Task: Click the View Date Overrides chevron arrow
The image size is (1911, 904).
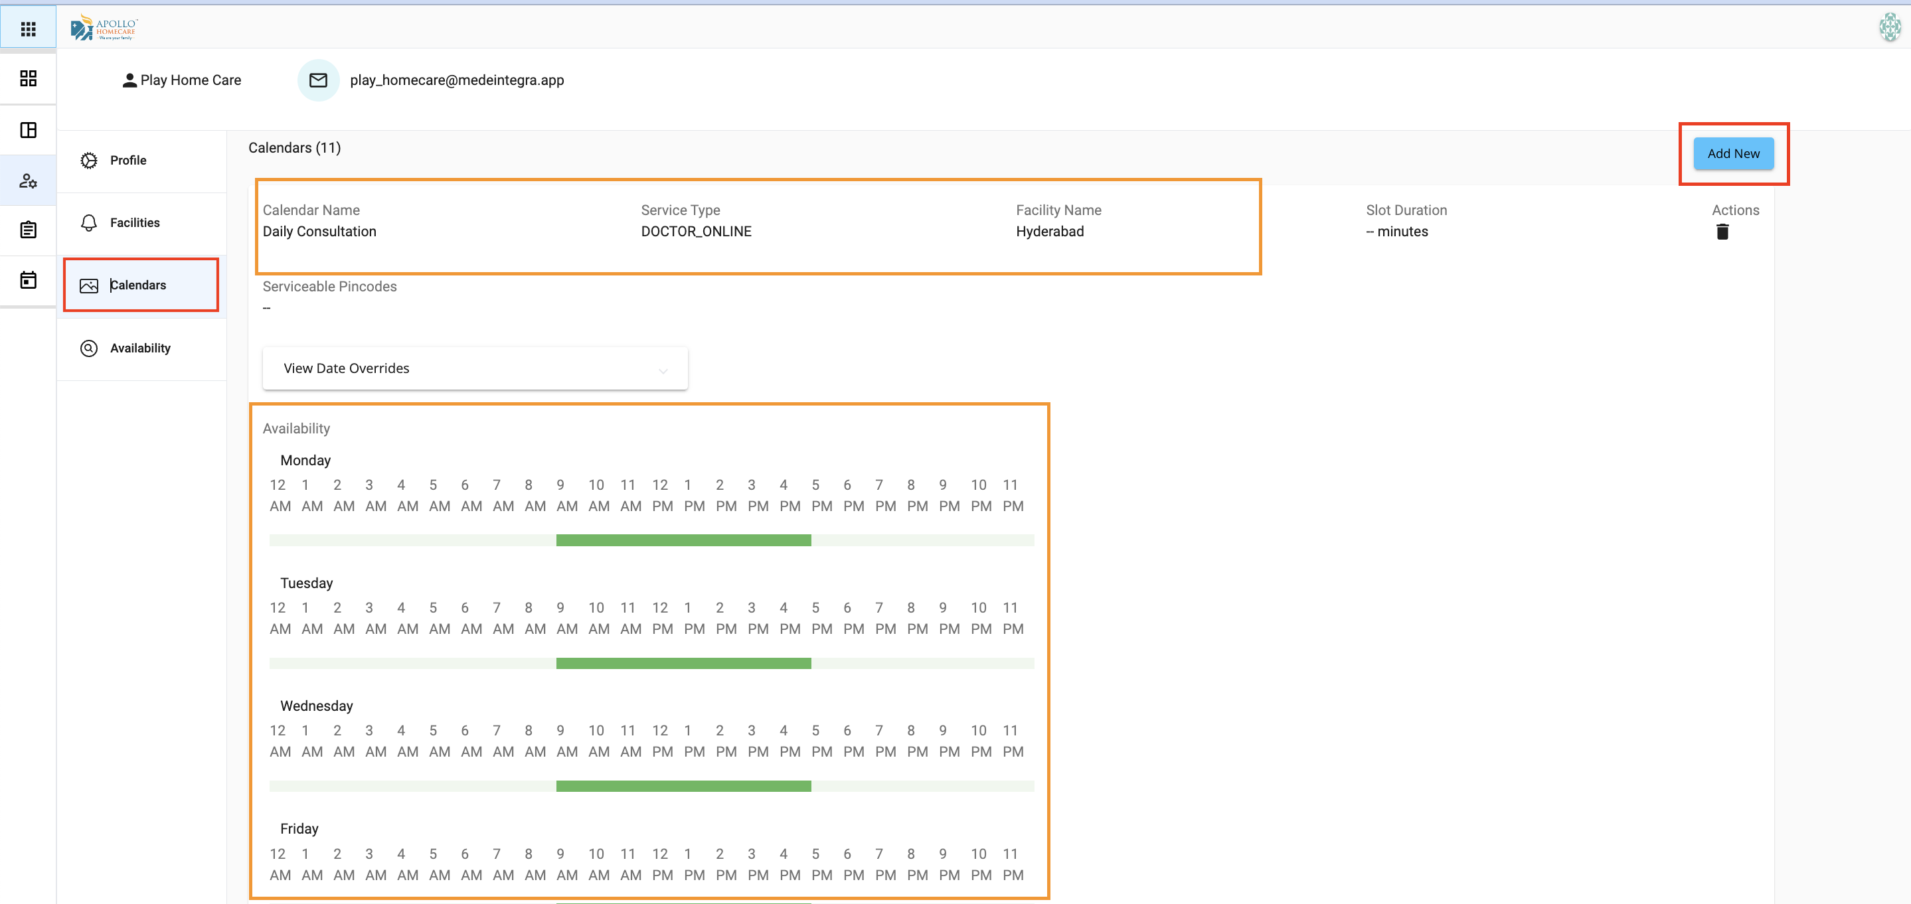Action: pos(663,370)
